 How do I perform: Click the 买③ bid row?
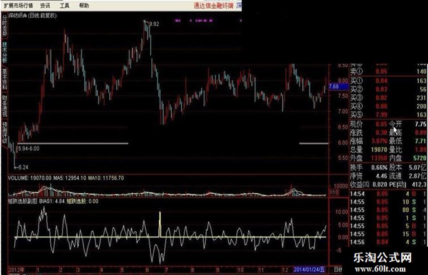click(x=389, y=98)
